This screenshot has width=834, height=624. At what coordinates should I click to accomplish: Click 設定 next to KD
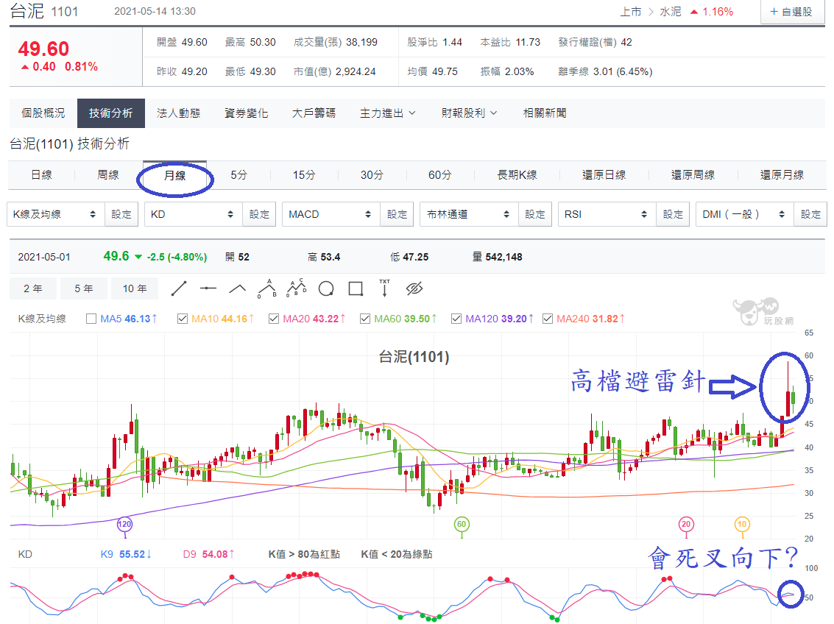(x=259, y=214)
